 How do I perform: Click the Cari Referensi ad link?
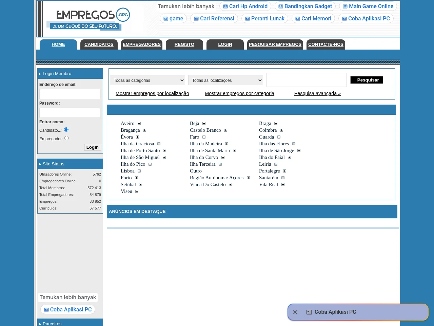pyautogui.click(x=214, y=19)
